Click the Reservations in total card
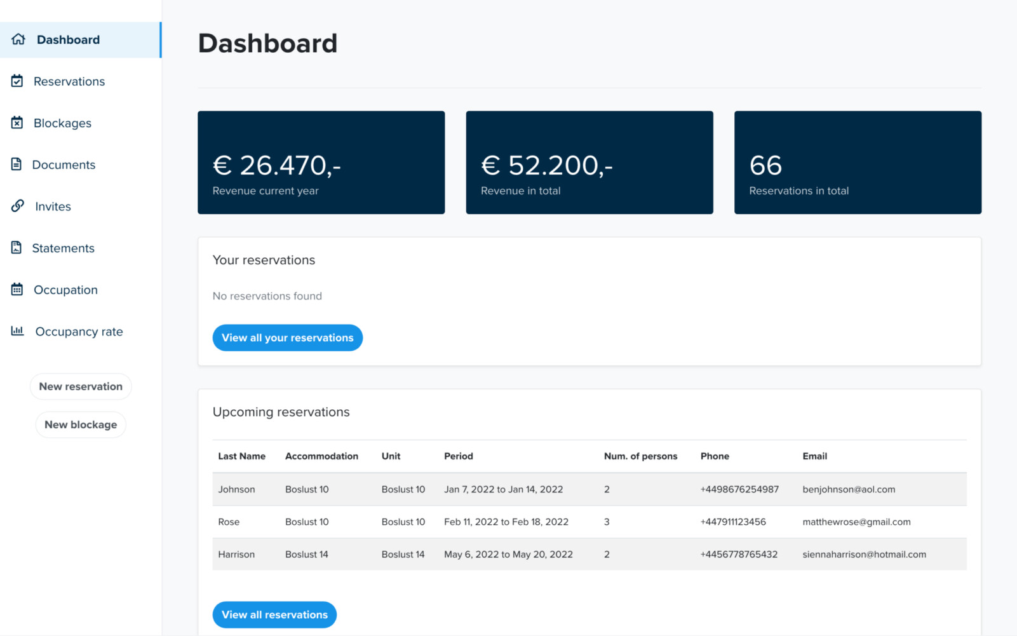Screen dimensions: 1017x636 [857, 163]
